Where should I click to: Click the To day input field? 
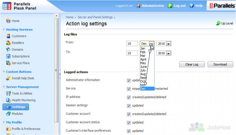point(132,53)
